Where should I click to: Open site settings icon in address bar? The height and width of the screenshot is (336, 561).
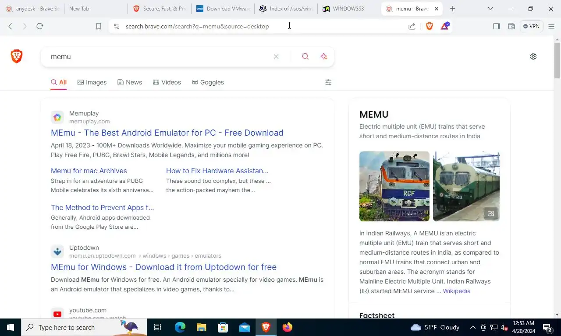(x=116, y=26)
